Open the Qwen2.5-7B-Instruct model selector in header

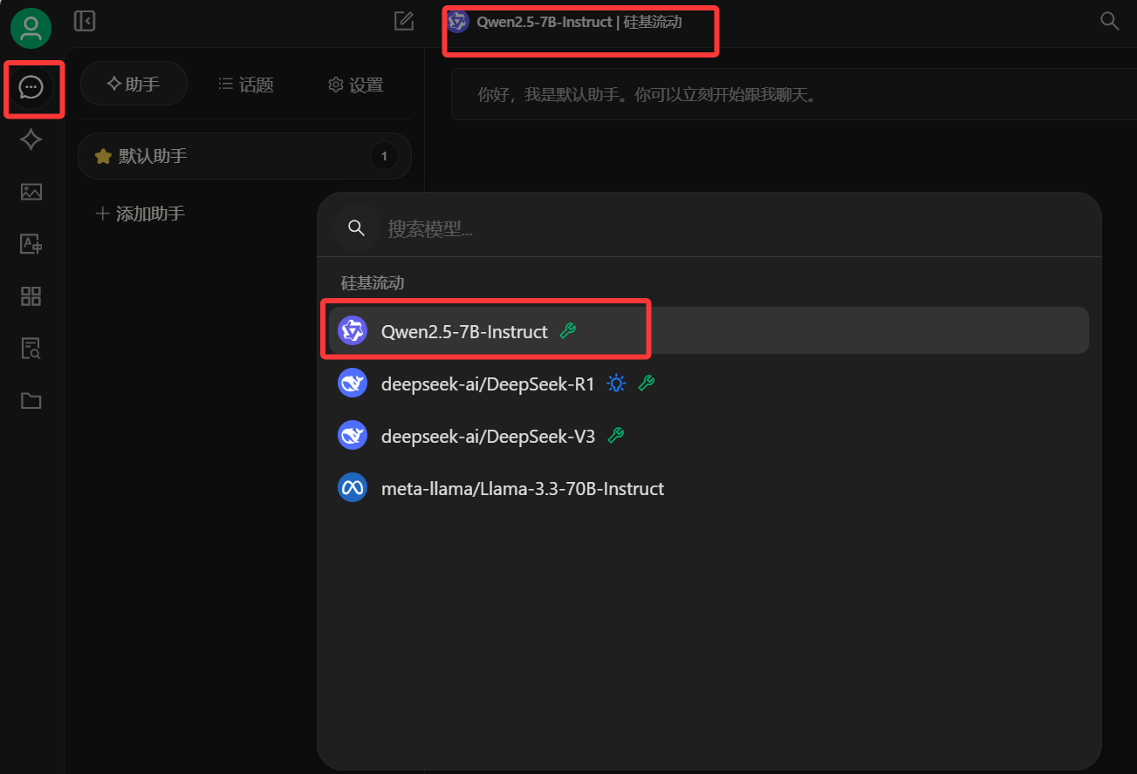point(564,22)
